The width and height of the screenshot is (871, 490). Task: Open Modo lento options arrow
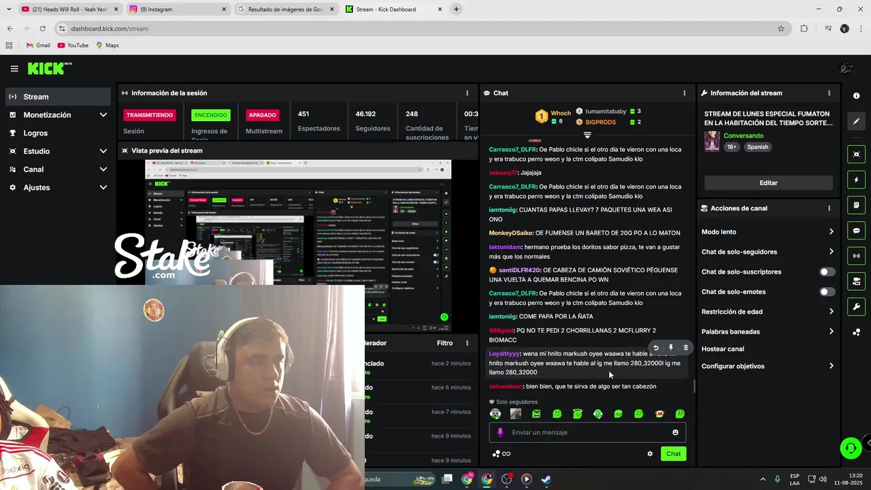[831, 232]
